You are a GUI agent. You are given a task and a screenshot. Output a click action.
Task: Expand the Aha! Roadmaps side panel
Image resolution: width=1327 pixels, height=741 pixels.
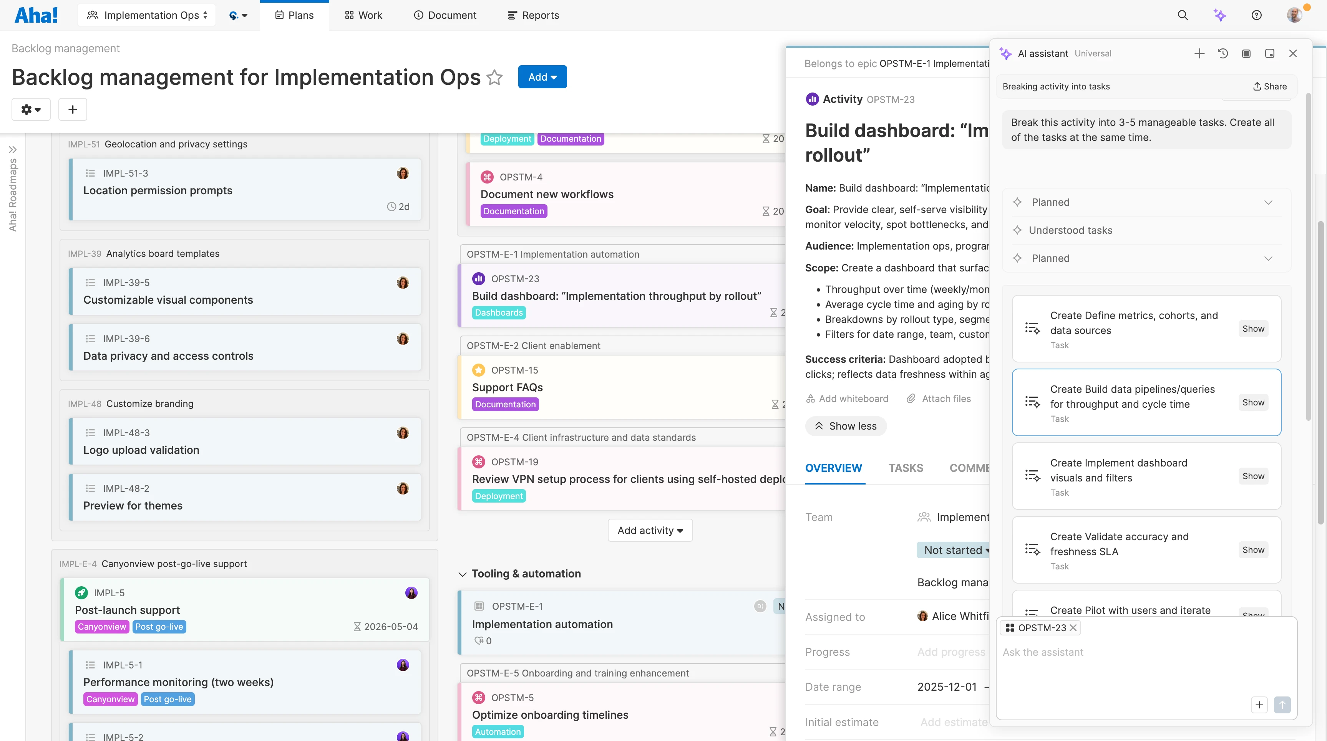[x=13, y=149]
